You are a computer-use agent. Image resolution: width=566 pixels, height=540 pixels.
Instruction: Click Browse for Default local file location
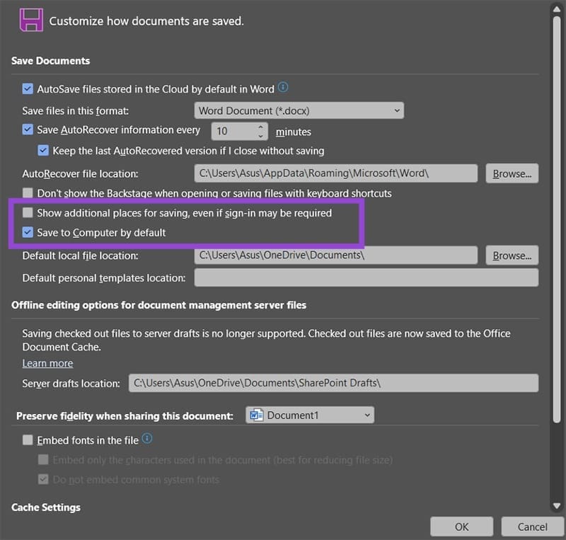512,255
